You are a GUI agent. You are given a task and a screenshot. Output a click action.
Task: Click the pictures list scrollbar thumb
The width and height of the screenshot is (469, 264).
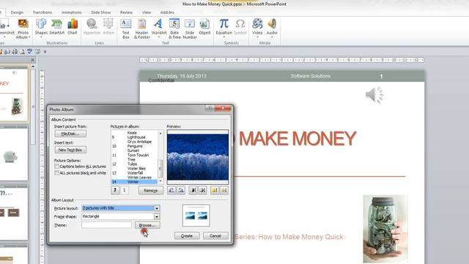coord(160,169)
